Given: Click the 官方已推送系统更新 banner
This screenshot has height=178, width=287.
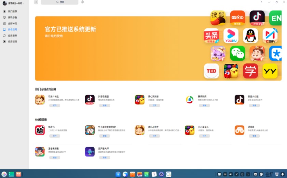Looking at the screenshot, I should 158,48.
